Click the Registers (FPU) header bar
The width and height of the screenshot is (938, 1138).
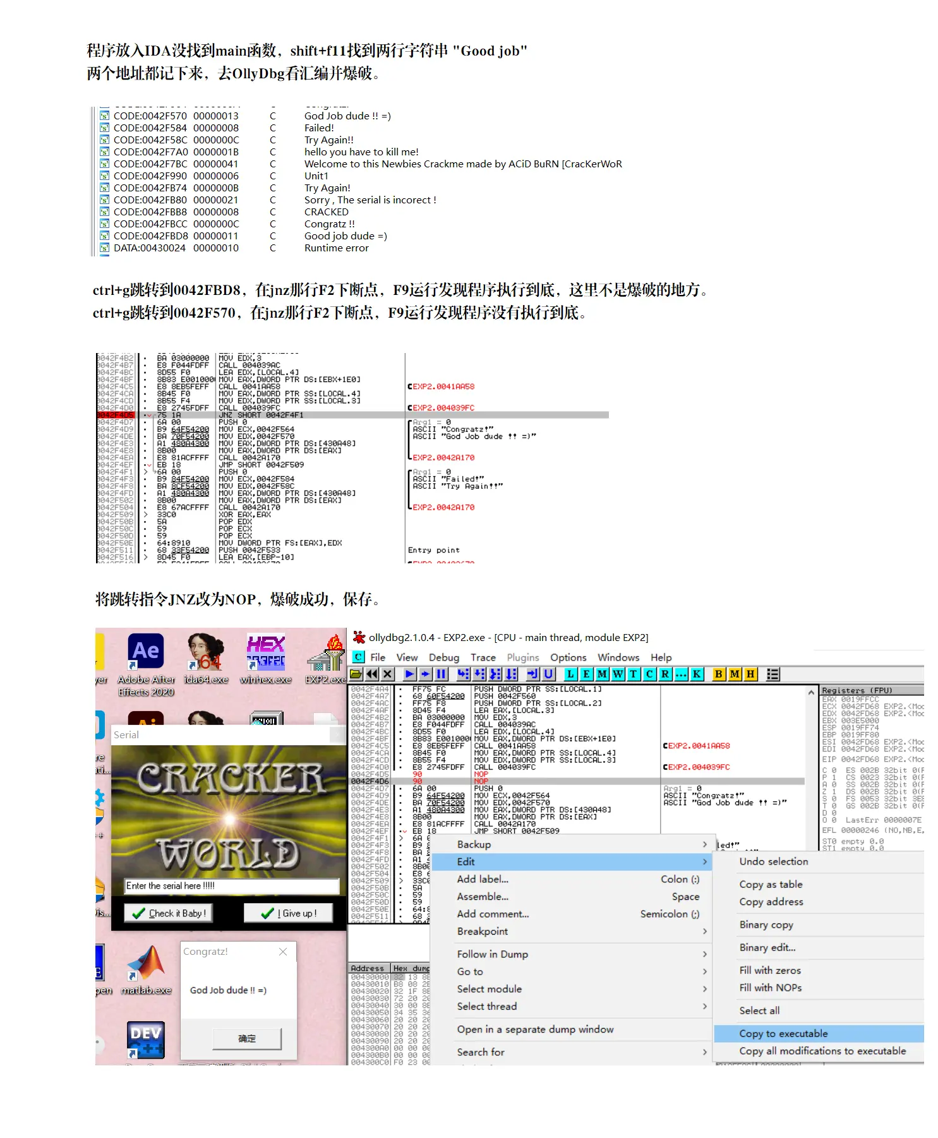(x=872, y=690)
